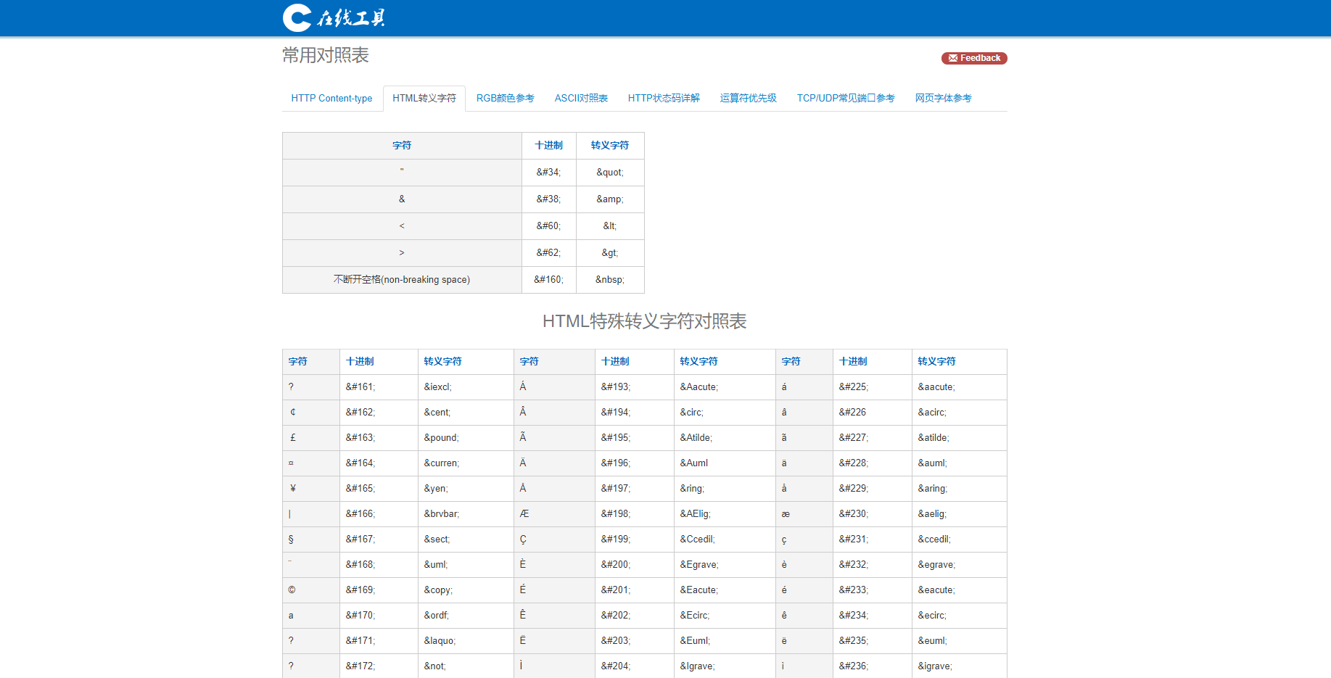
Task: View the HTTP状态码详解 tab
Action: point(664,98)
